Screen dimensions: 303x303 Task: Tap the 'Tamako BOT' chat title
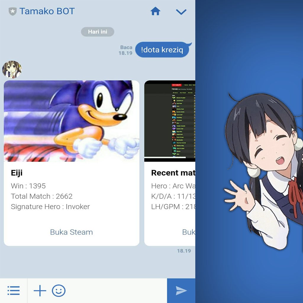47,11
